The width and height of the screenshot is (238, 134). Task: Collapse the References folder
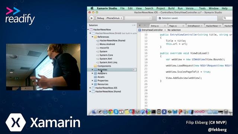click(93, 37)
